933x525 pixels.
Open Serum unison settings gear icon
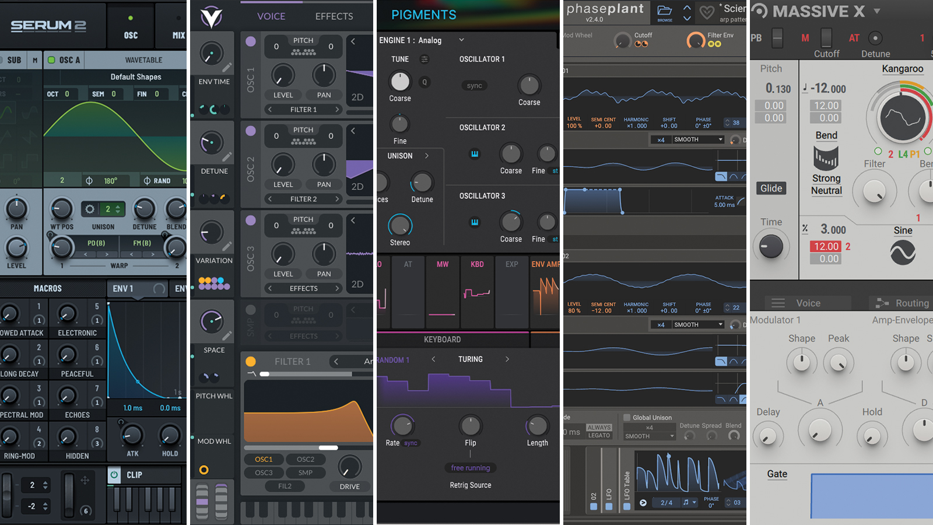pos(90,209)
